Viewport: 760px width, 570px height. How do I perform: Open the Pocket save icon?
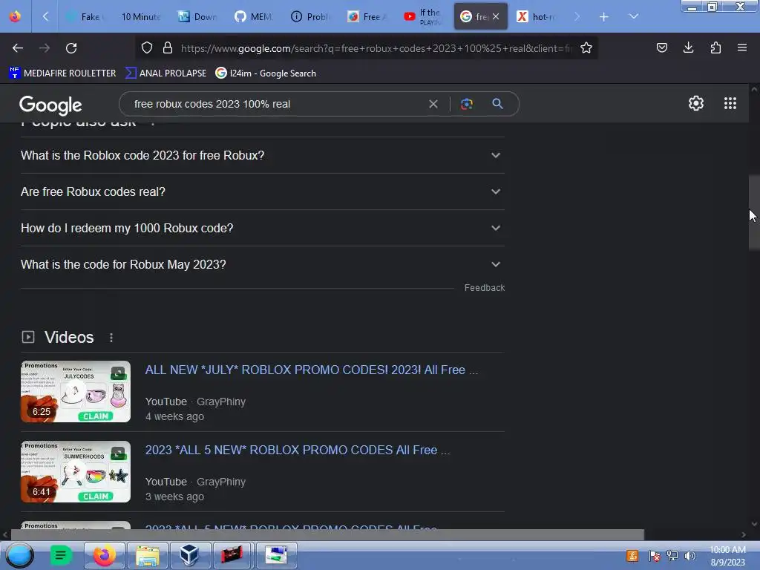pyautogui.click(x=662, y=48)
